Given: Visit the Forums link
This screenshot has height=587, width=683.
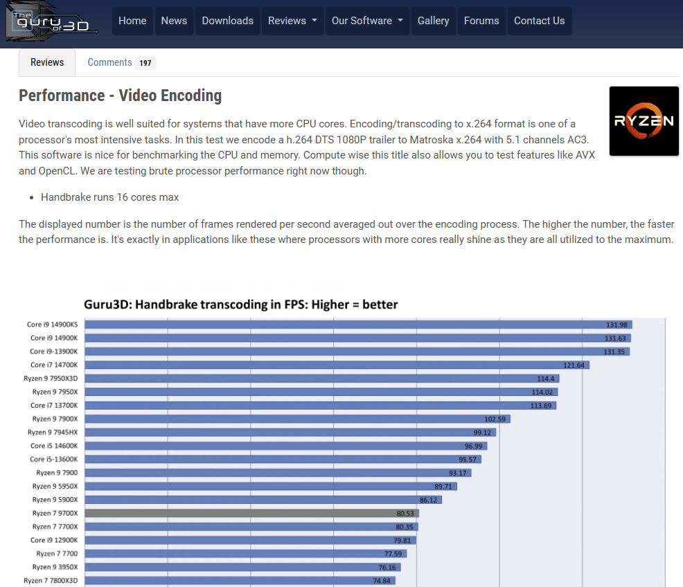Looking at the screenshot, I should point(481,21).
